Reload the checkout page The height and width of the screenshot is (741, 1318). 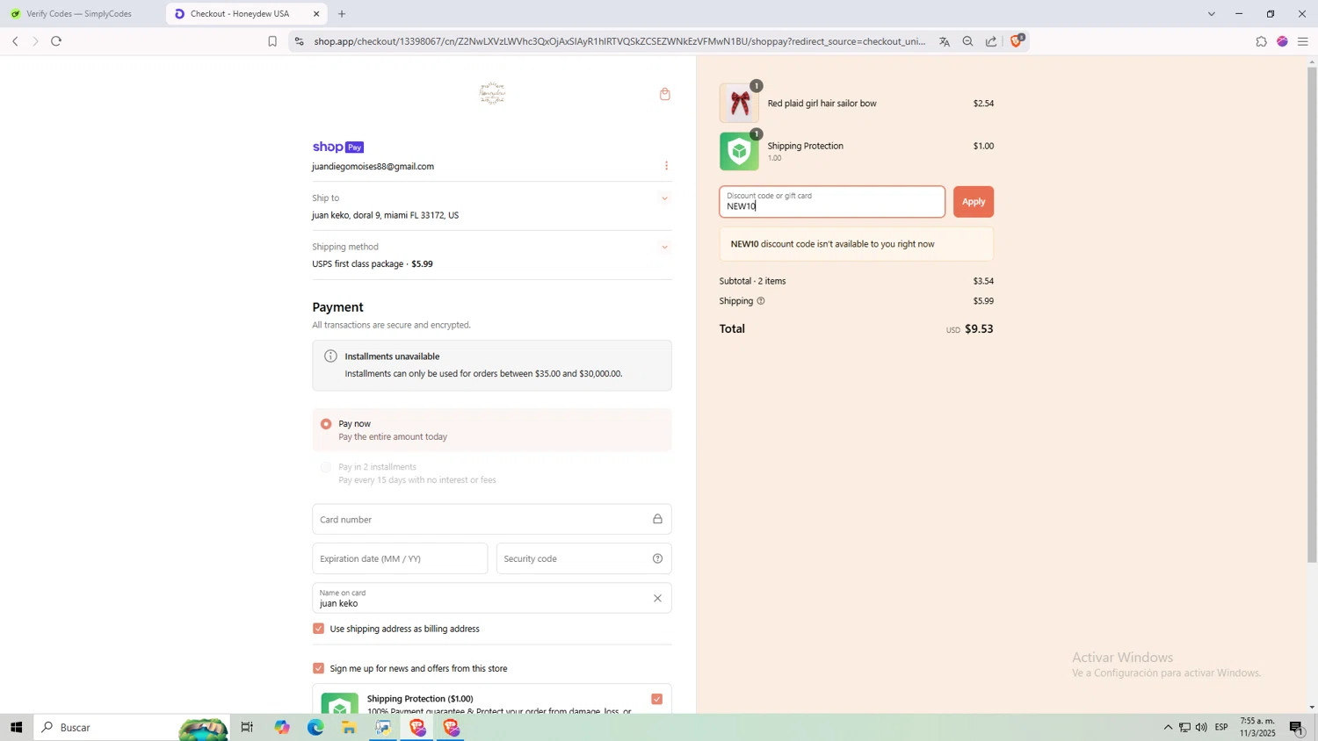click(56, 41)
